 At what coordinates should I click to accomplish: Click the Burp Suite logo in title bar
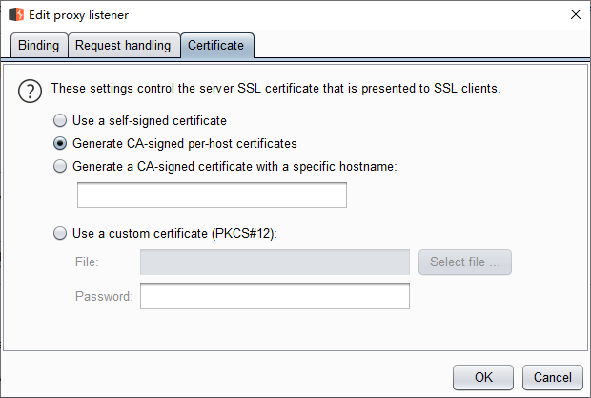tap(16, 14)
